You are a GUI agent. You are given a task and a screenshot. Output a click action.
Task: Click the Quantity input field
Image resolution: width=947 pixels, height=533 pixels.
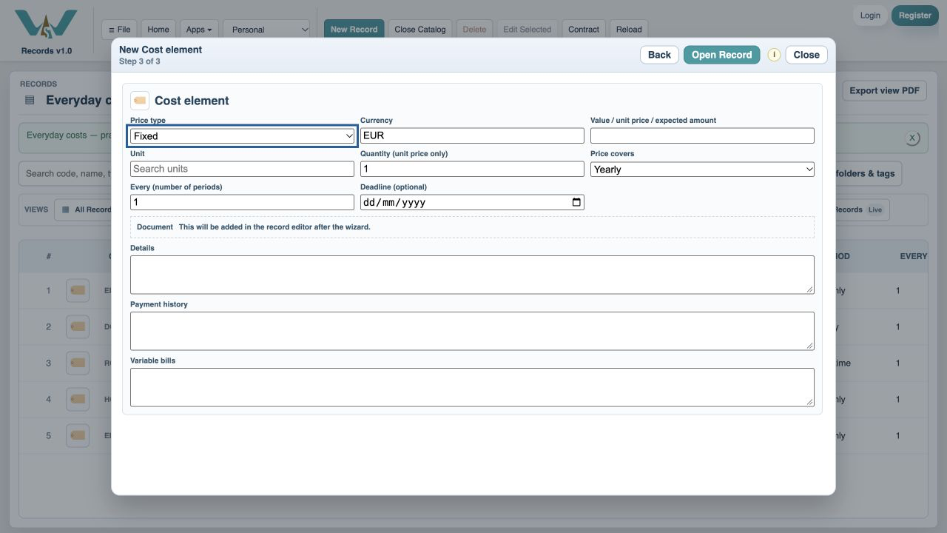coord(472,169)
